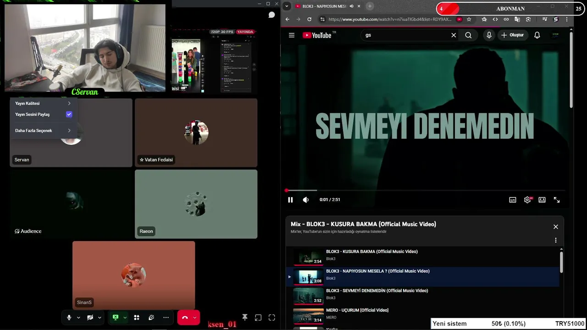
Task: Click the pin icon in Discord call bar
Action: point(245,317)
